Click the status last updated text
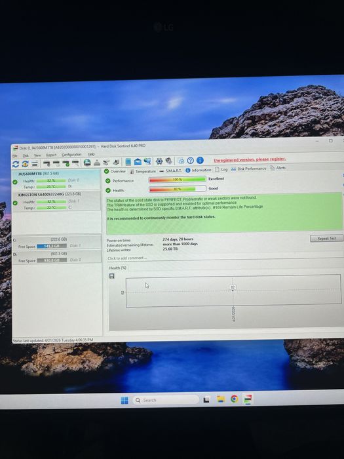The width and height of the screenshot is (344, 459). [53, 340]
